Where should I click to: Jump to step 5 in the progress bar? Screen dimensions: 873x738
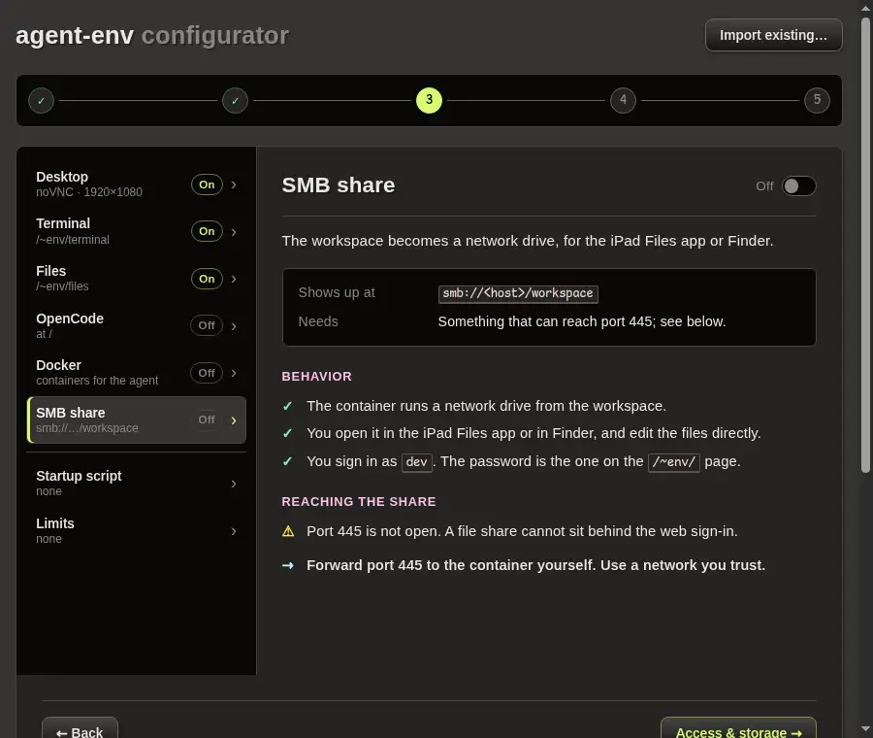[817, 100]
